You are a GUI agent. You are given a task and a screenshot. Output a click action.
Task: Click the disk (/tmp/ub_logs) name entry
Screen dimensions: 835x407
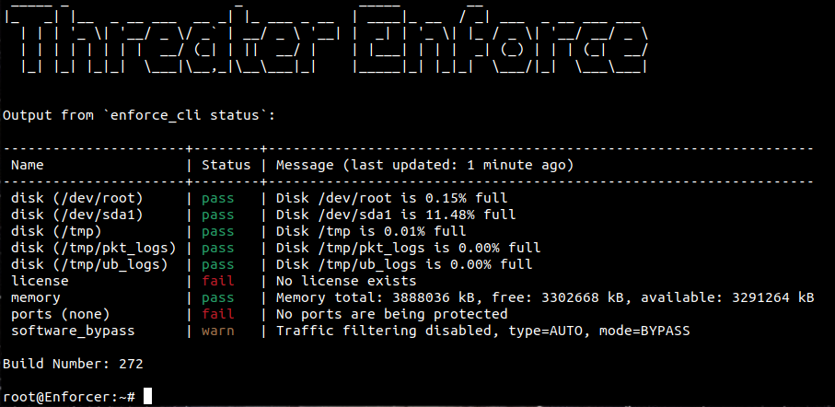(x=89, y=264)
